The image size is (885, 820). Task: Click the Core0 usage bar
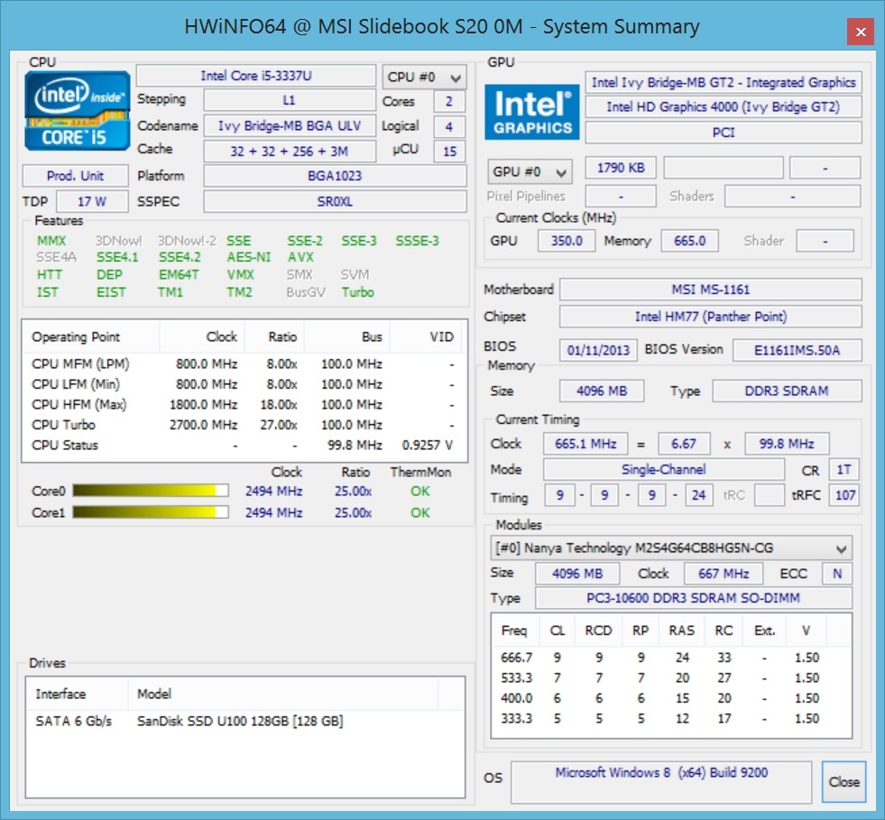coord(151,491)
